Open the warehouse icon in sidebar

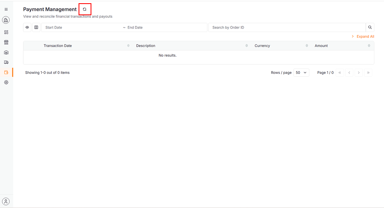pos(6,52)
